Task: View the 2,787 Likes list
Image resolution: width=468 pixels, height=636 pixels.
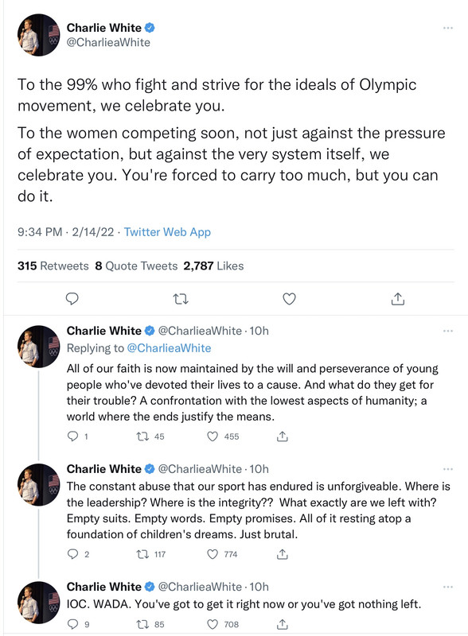Action: click(x=213, y=266)
